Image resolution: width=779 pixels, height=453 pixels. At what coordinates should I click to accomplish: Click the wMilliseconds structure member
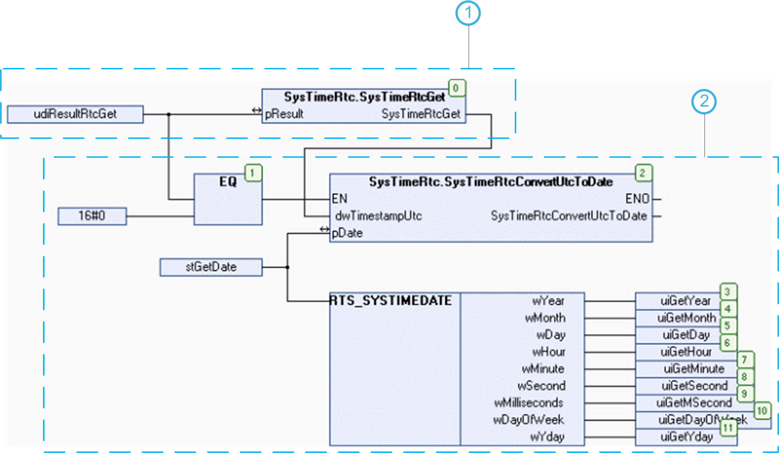point(529,403)
